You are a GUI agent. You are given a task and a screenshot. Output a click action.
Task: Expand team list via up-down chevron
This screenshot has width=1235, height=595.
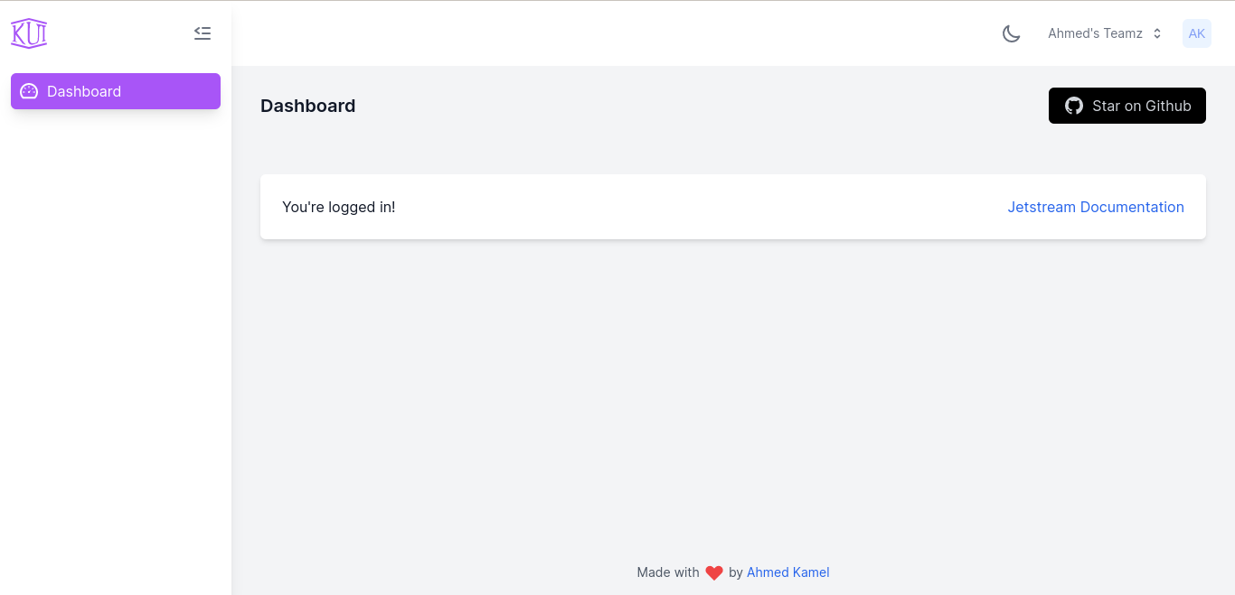1157,33
